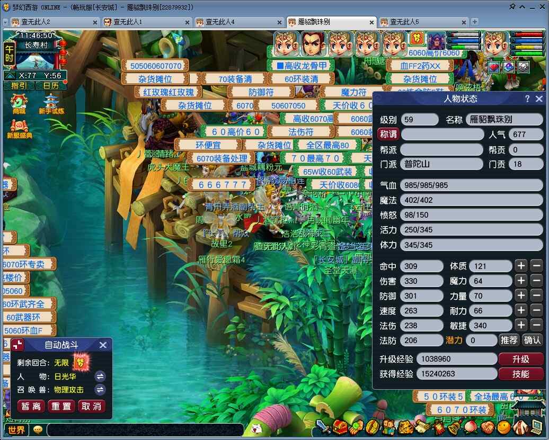The width and height of the screenshot is (549, 440).
Task: Open the computer system settings icon
Action: [536, 427]
